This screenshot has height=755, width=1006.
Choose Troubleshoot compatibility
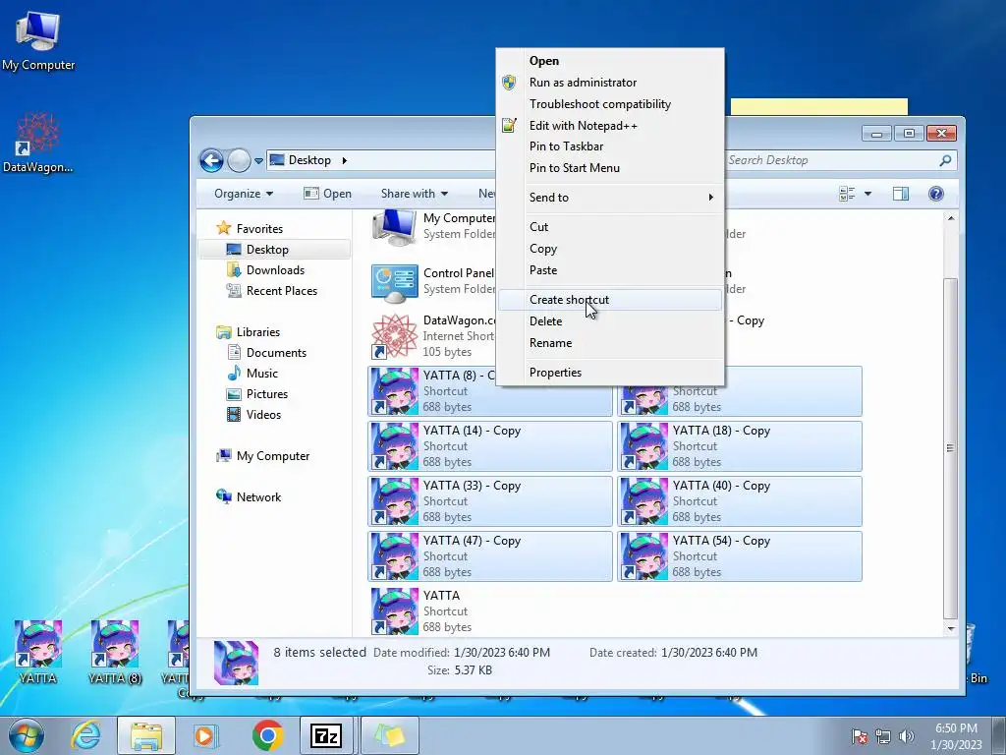coord(610,104)
